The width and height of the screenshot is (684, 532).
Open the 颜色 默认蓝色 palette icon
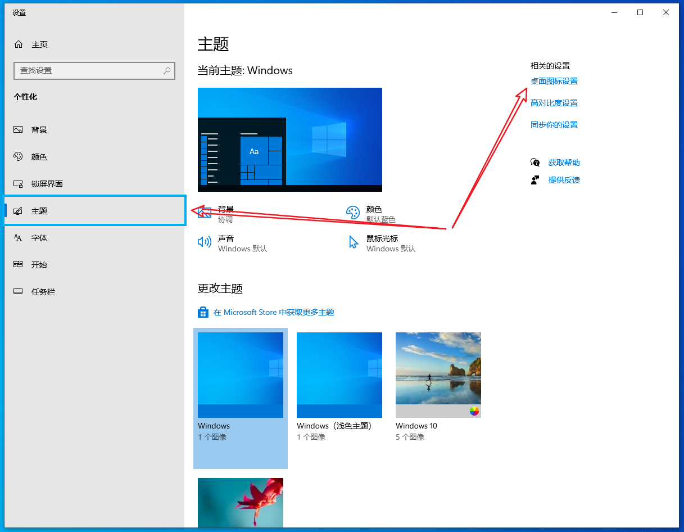tap(353, 213)
